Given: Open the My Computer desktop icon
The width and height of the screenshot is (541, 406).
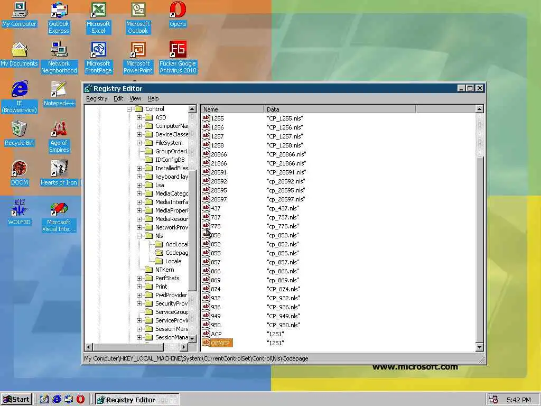Looking at the screenshot, I should [x=19, y=15].
